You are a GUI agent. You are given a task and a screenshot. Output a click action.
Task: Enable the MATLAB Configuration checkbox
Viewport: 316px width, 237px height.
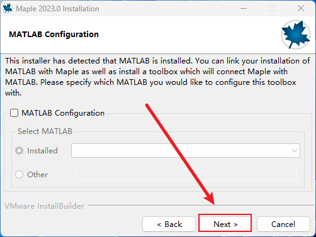pyautogui.click(x=14, y=113)
